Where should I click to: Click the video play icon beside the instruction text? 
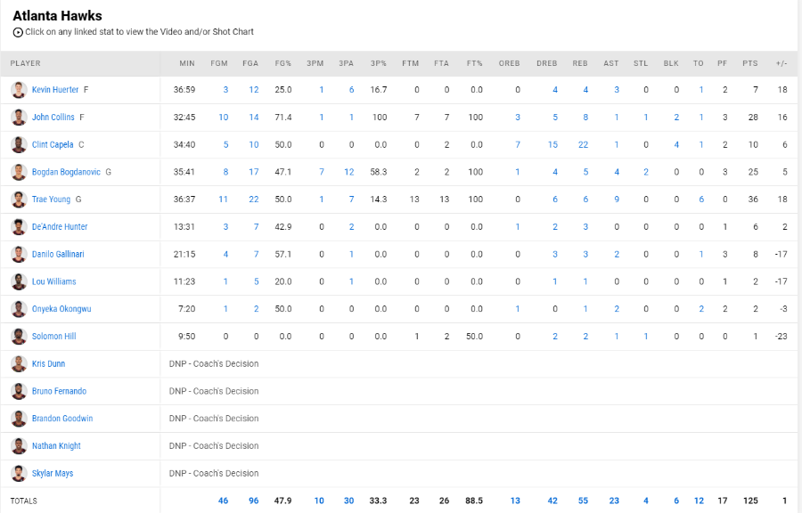pyautogui.click(x=18, y=32)
